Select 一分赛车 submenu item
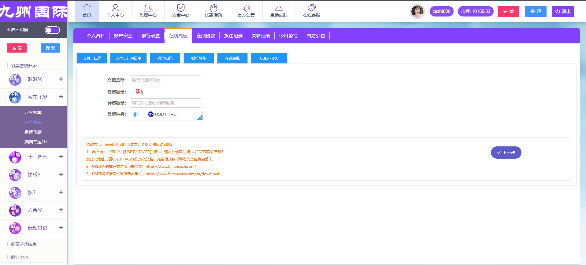 33,122
